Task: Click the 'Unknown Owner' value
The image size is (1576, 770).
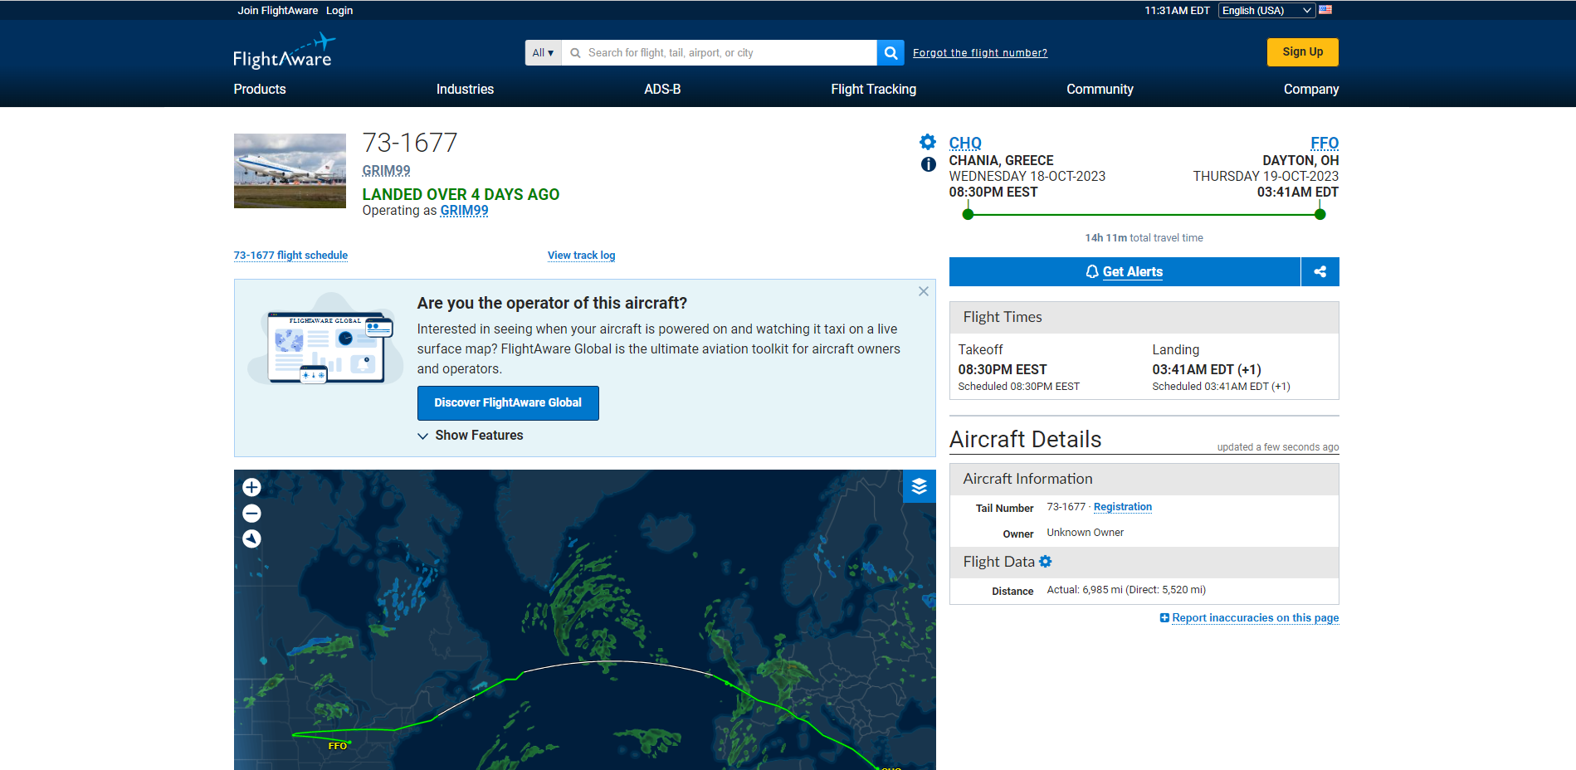Action: pos(1085,533)
